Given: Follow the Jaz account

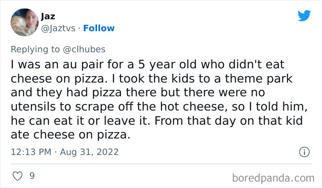Looking at the screenshot, I should coord(99,28).
